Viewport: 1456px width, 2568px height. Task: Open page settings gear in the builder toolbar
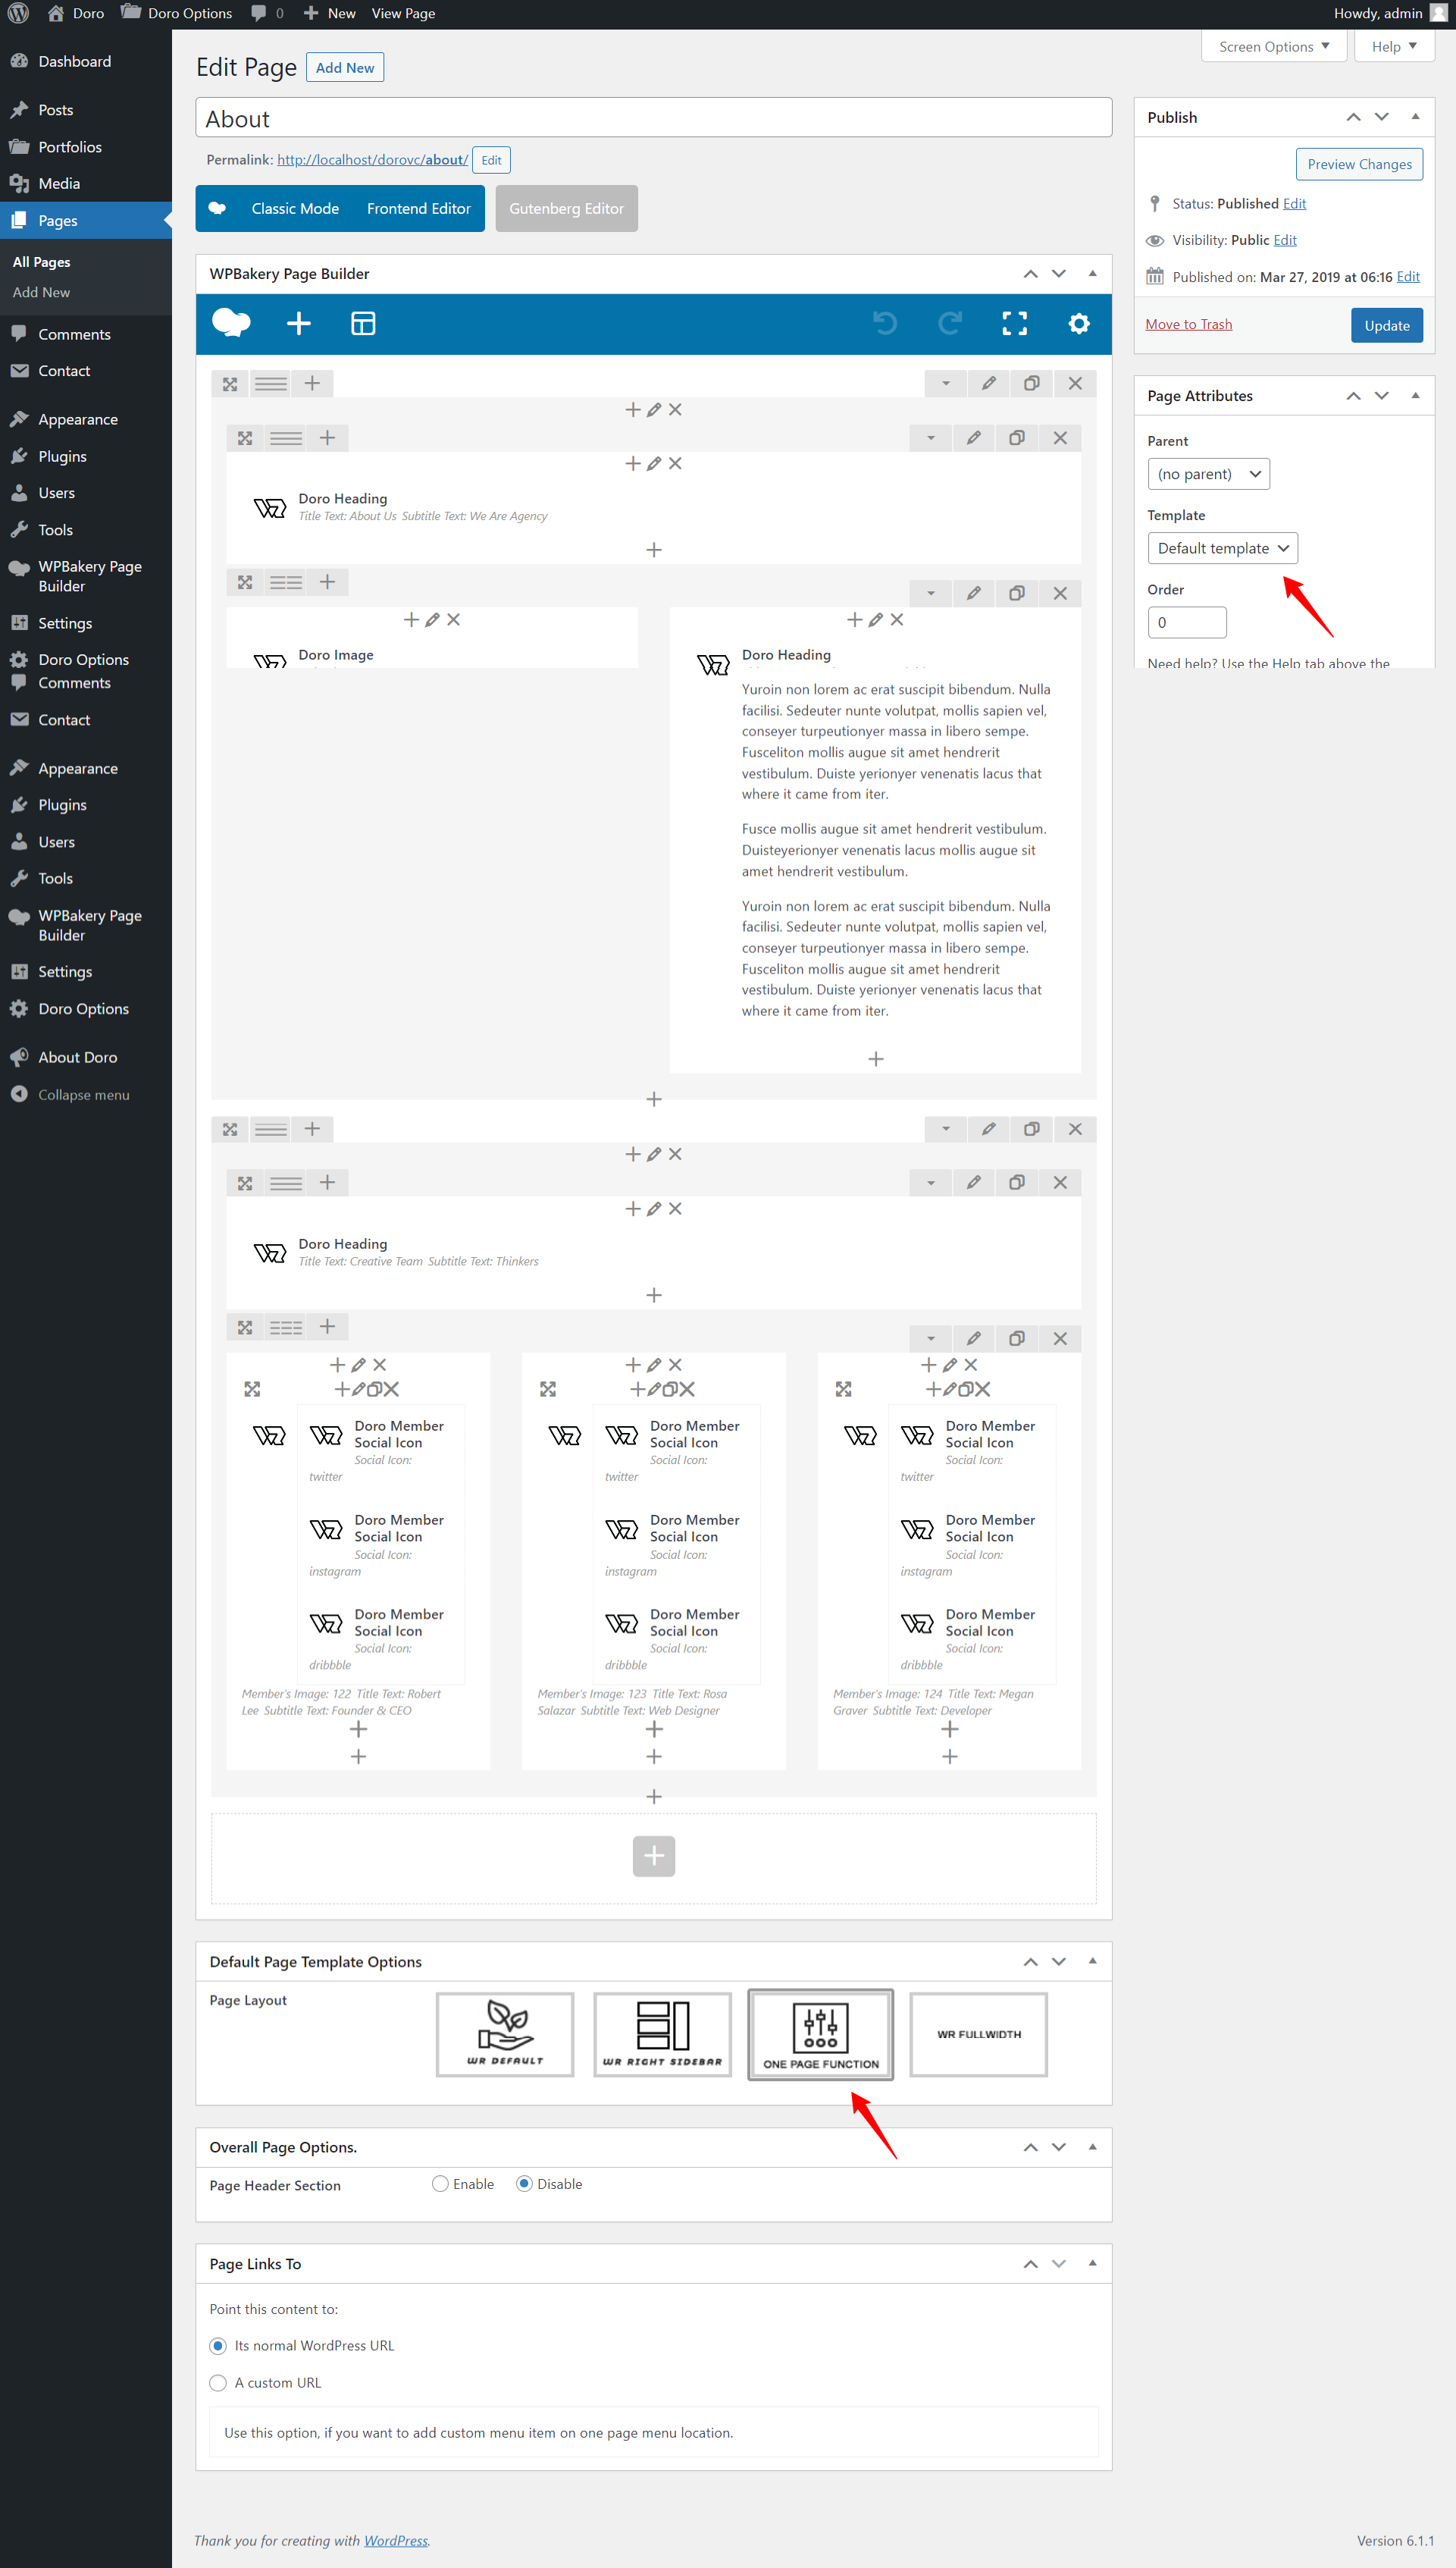[x=1078, y=323]
